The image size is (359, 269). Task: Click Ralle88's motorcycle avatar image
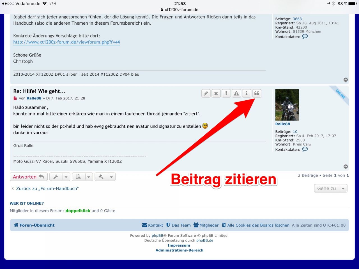pyautogui.click(x=287, y=105)
